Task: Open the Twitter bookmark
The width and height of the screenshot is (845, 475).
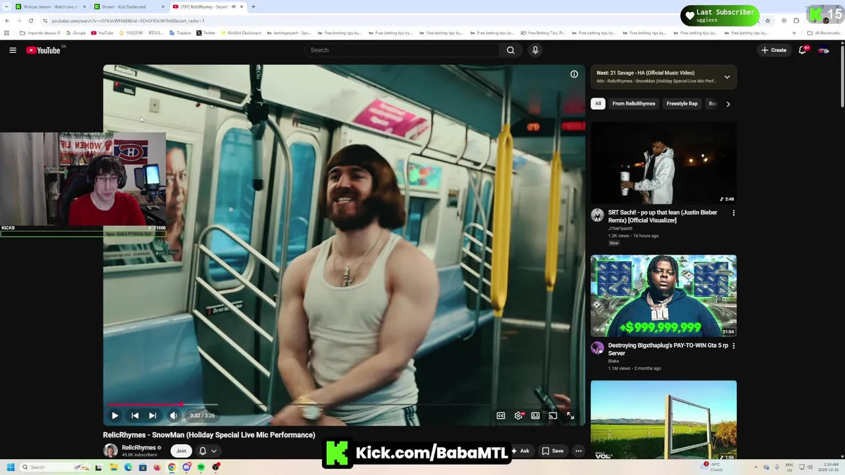Action: [x=206, y=33]
